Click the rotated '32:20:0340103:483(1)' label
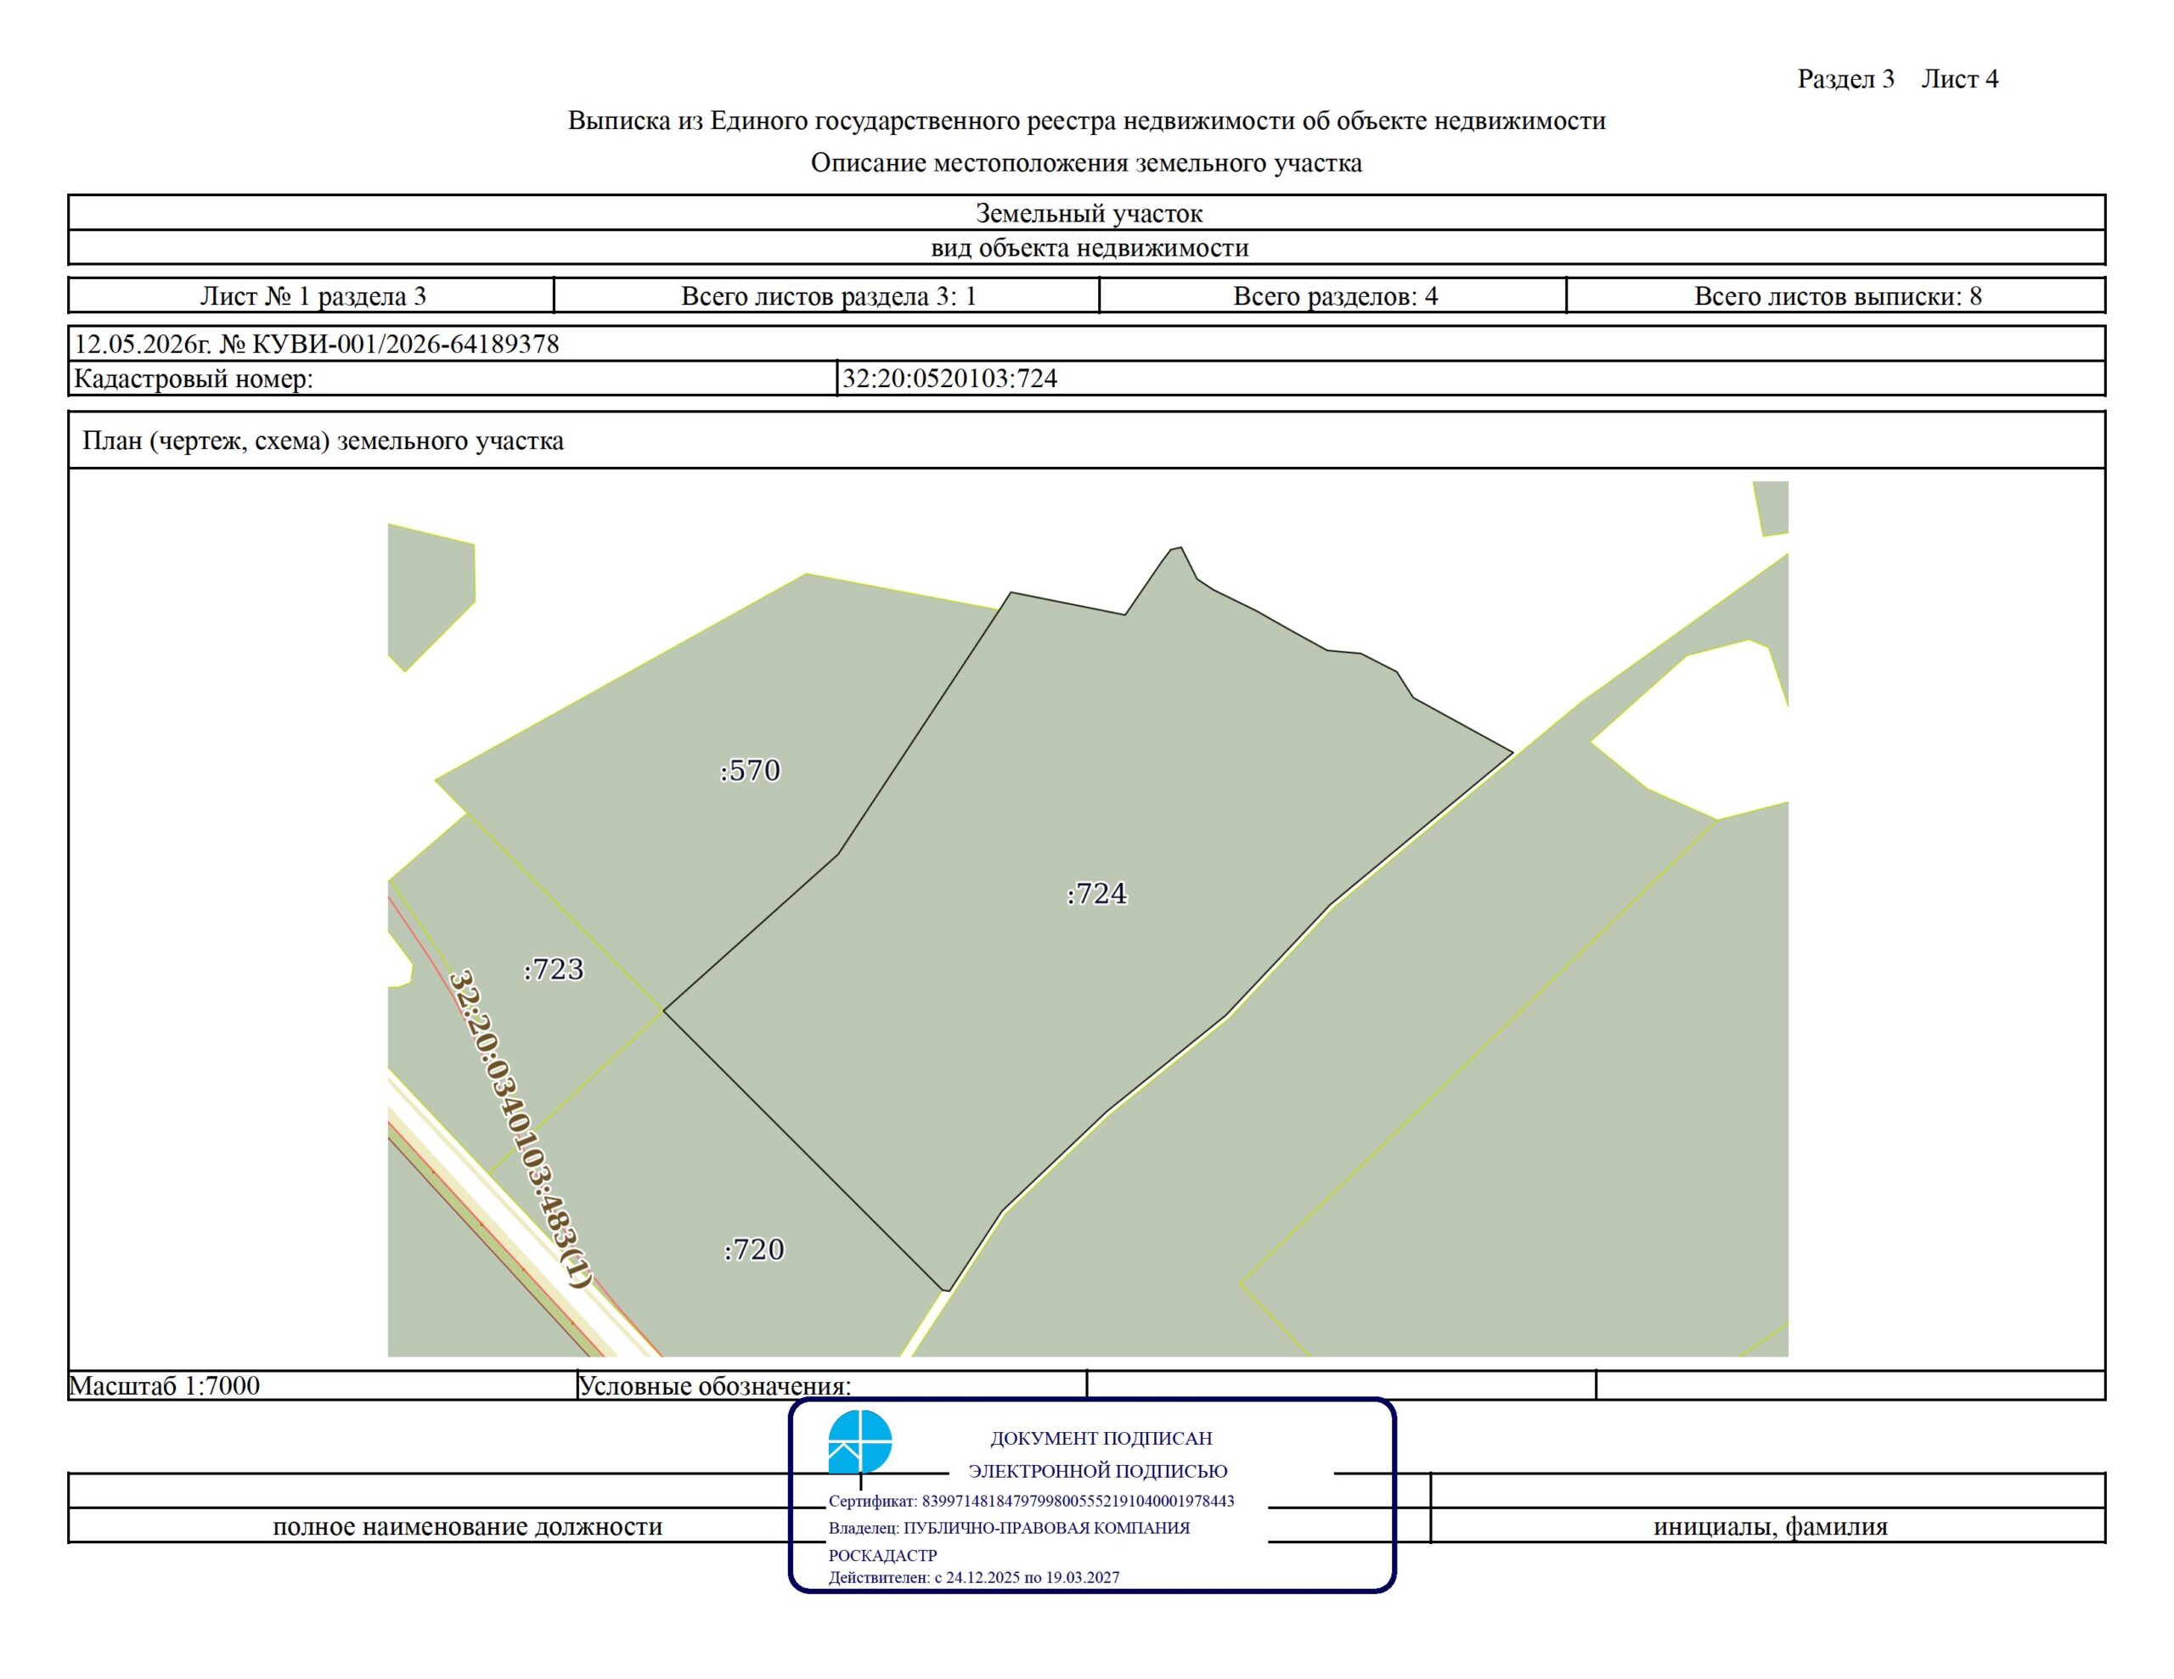The height and width of the screenshot is (1679, 2174). point(520,1129)
